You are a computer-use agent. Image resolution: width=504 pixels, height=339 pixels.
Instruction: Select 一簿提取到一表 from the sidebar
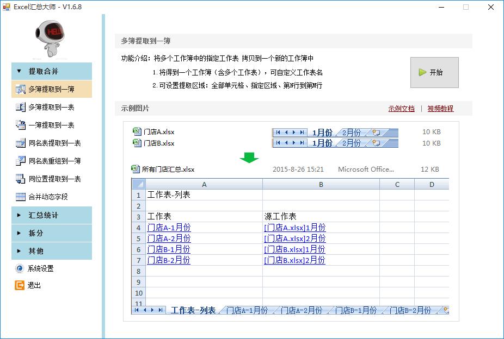click(52, 125)
